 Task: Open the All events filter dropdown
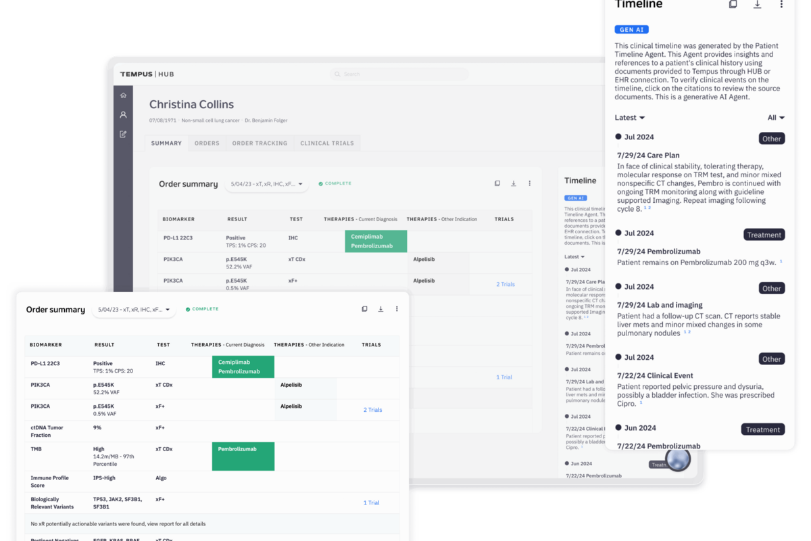(x=775, y=117)
